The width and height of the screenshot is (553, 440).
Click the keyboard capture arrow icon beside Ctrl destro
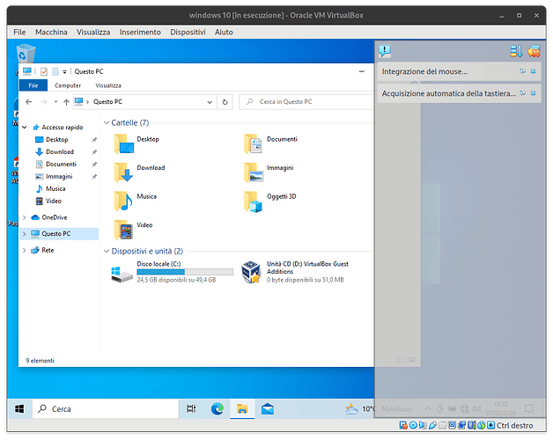click(x=491, y=425)
